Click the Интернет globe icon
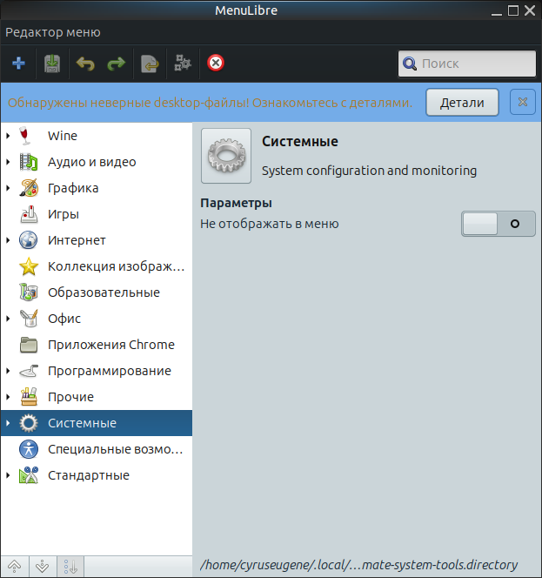The width and height of the screenshot is (542, 578). [29, 240]
